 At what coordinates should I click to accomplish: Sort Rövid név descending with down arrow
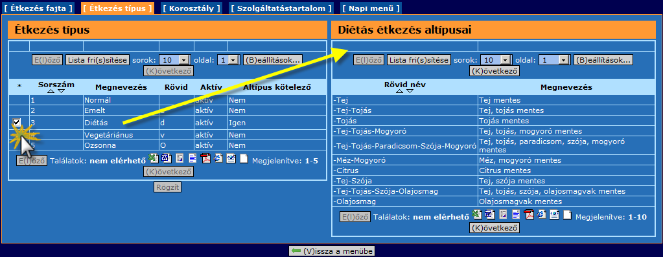tap(410, 91)
